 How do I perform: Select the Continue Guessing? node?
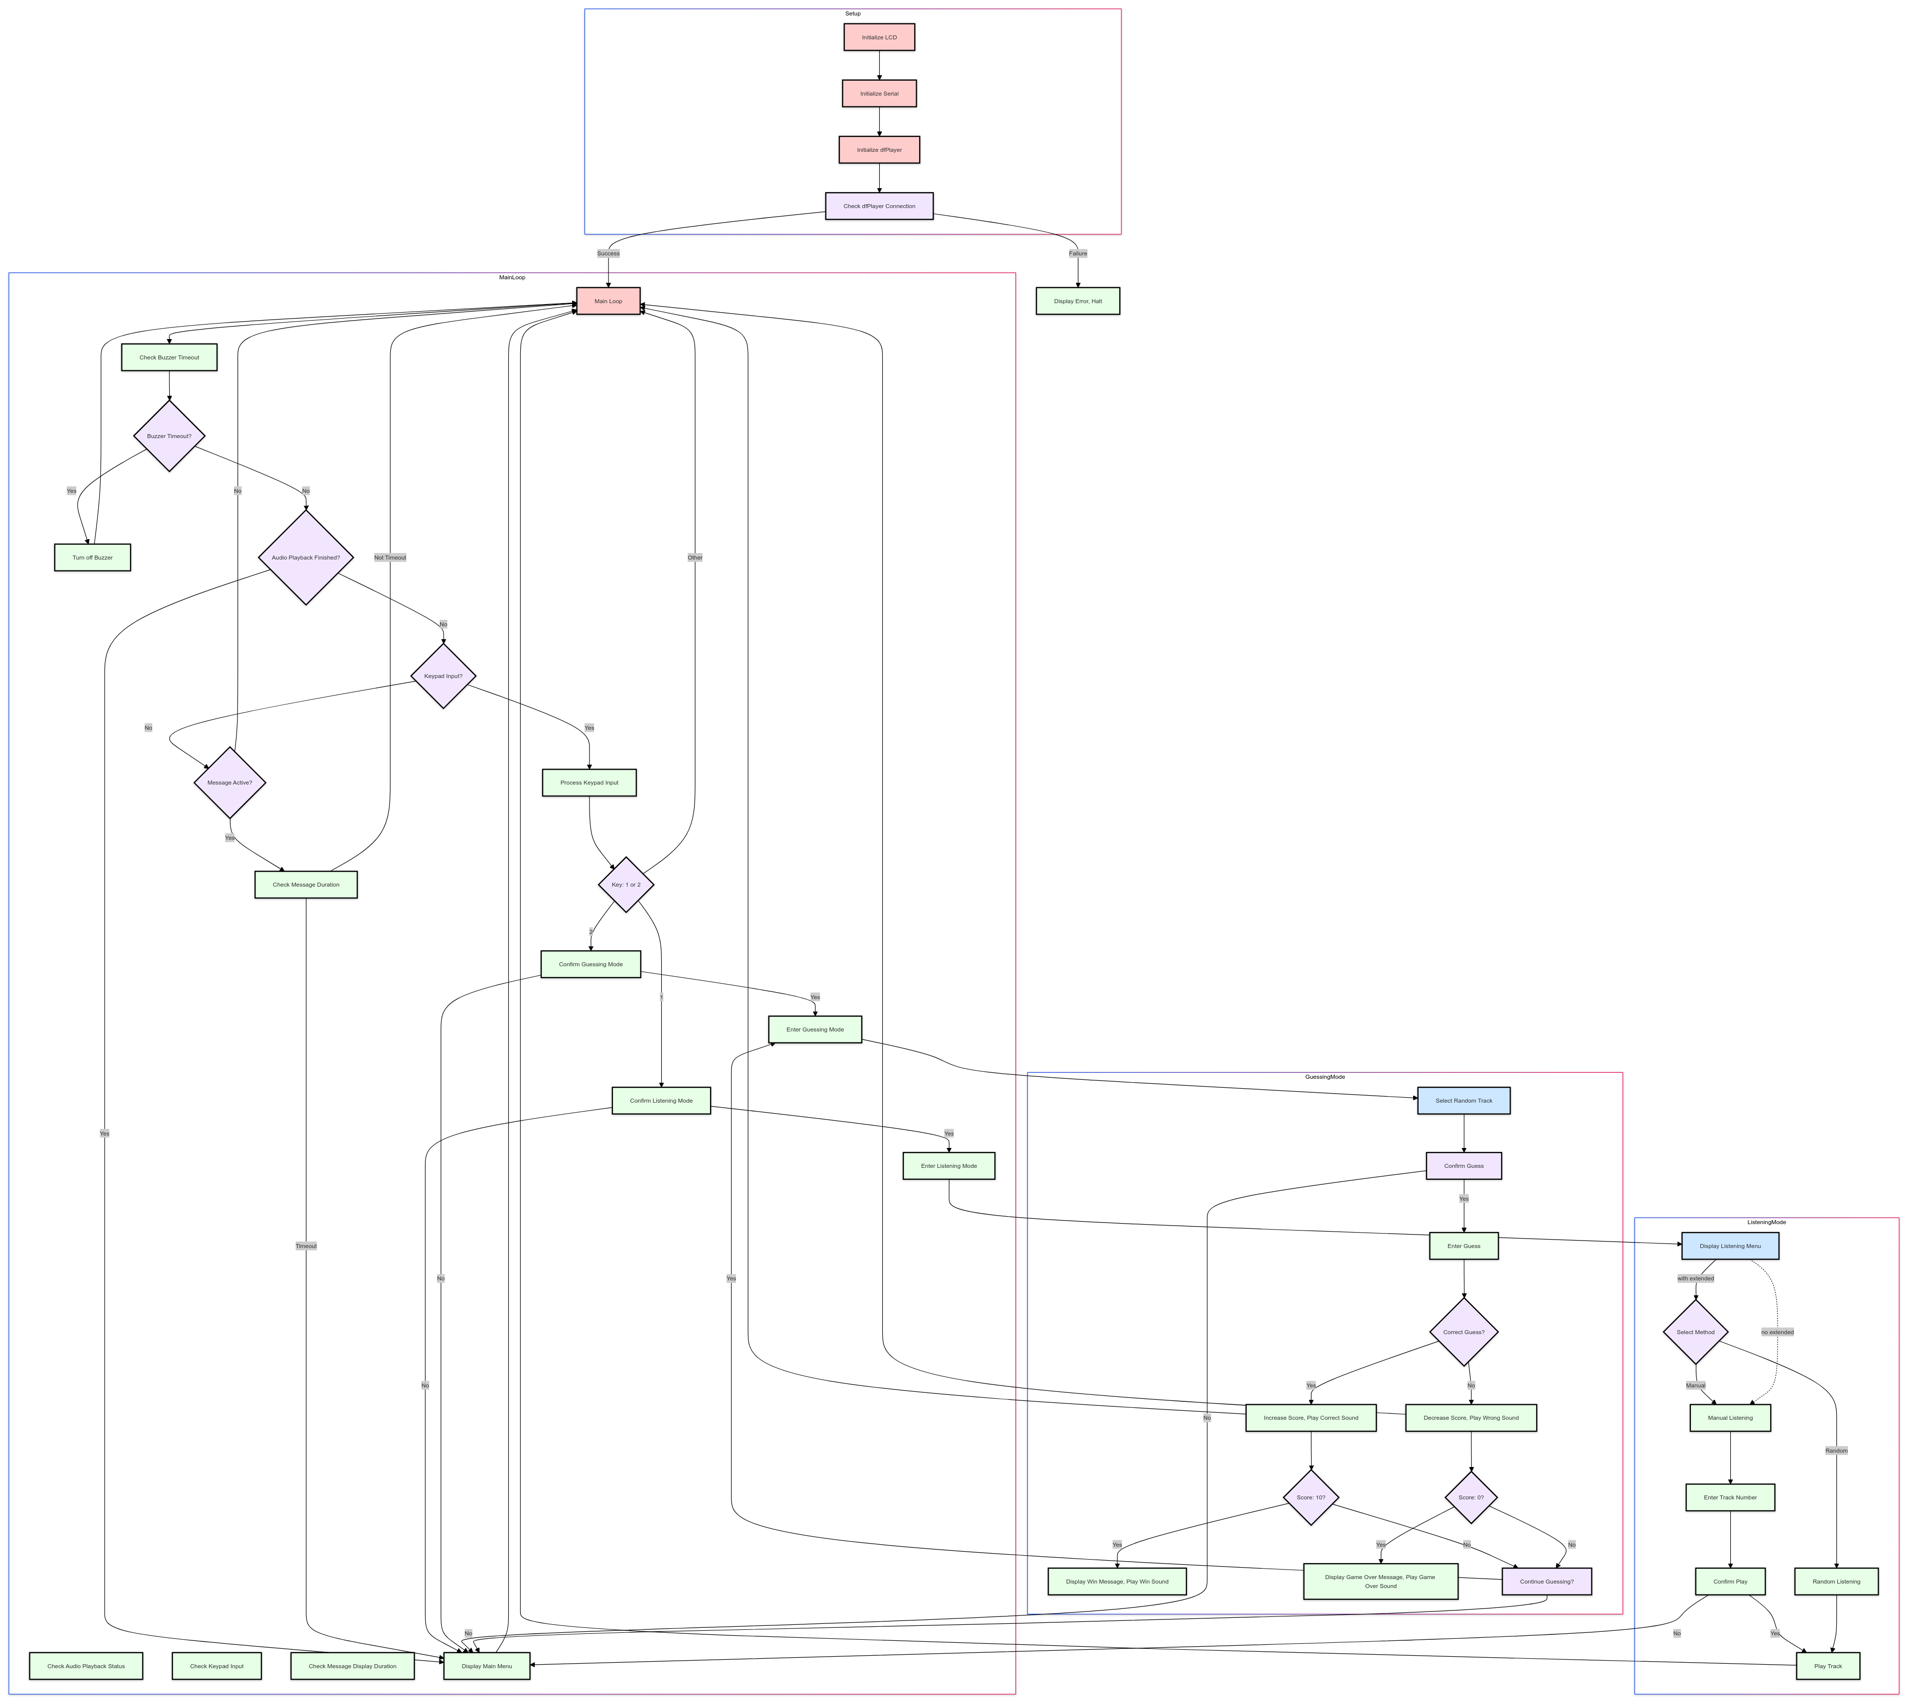1547,1582
